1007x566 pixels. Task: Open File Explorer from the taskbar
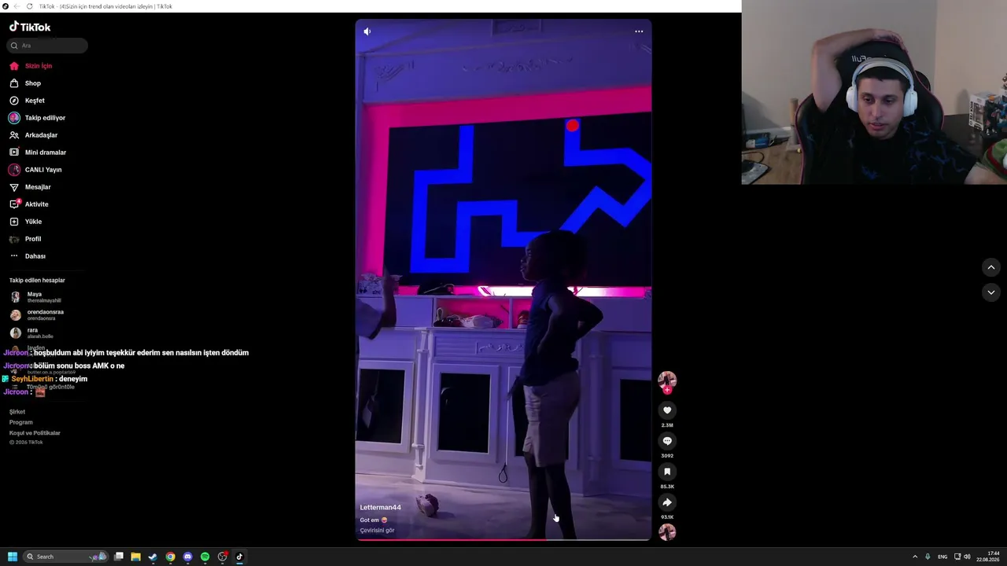click(x=135, y=557)
